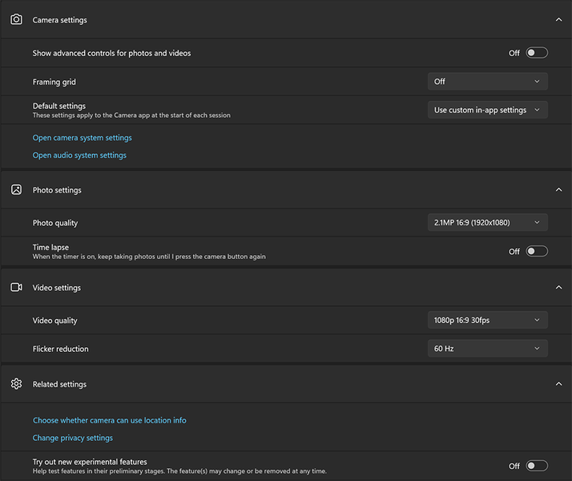Click the photo icon beside Photo settings
Image resolution: width=572 pixels, height=481 pixels.
[16, 190]
